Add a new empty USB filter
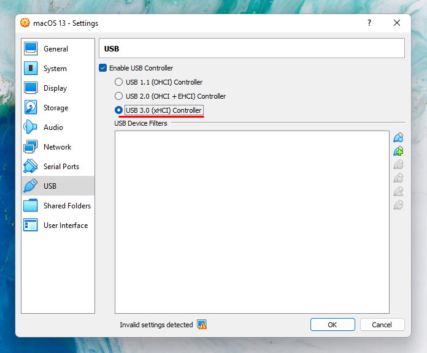This screenshot has height=353, width=427. click(x=398, y=138)
